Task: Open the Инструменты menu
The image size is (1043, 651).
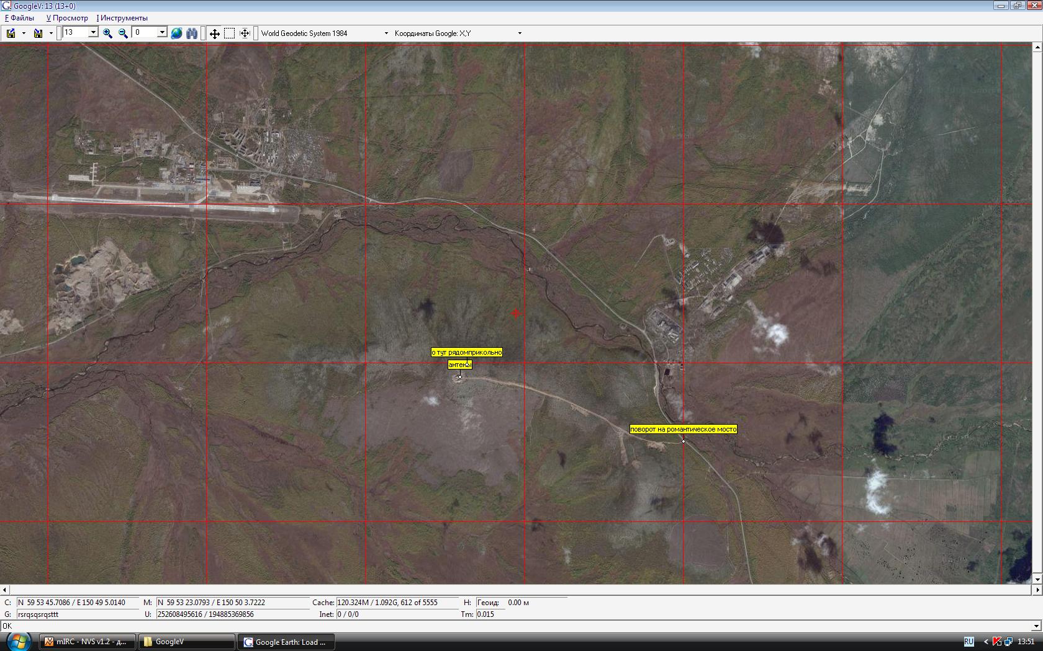Action: (122, 18)
